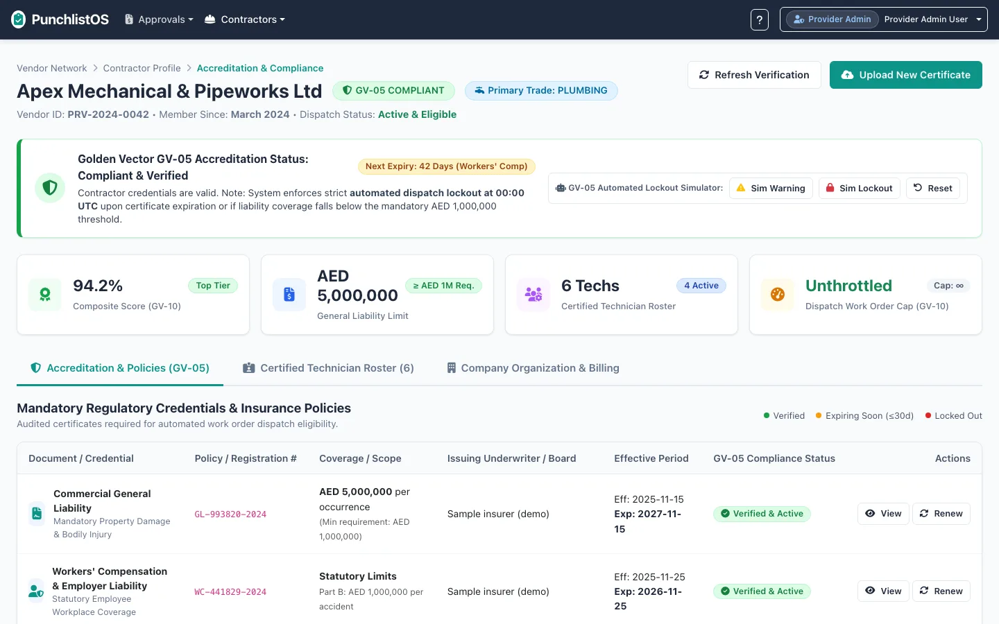Image resolution: width=999 pixels, height=624 pixels.
Task: View the Commercial General Liability certificate
Action: [883, 514]
